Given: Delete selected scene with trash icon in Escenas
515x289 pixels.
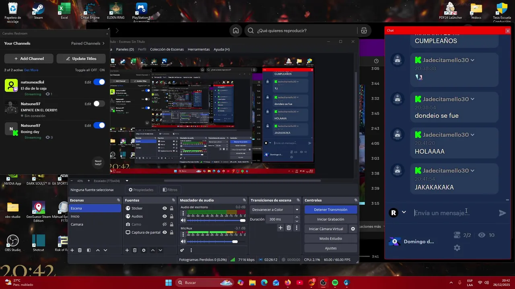Looking at the screenshot, I should (80, 250).
